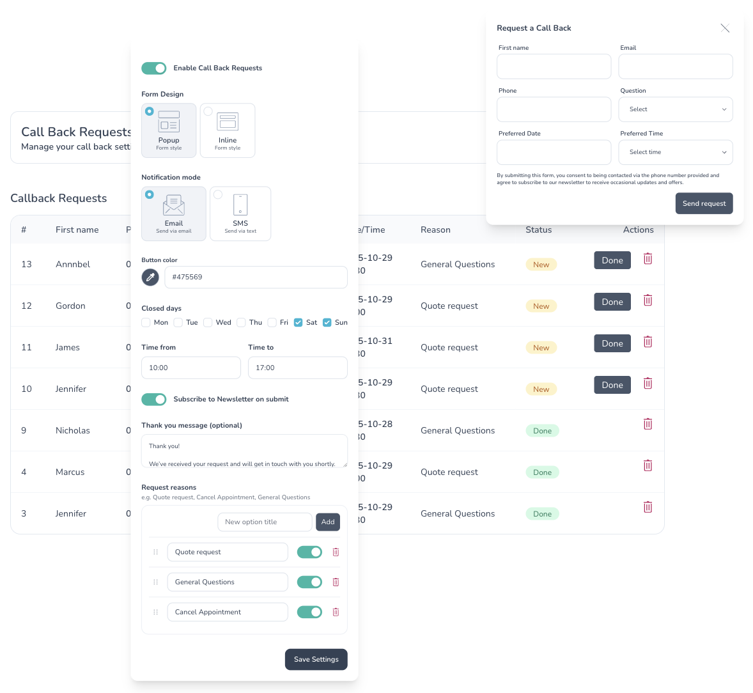Remove the Quote request reason
753x693 pixels.
pos(336,552)
